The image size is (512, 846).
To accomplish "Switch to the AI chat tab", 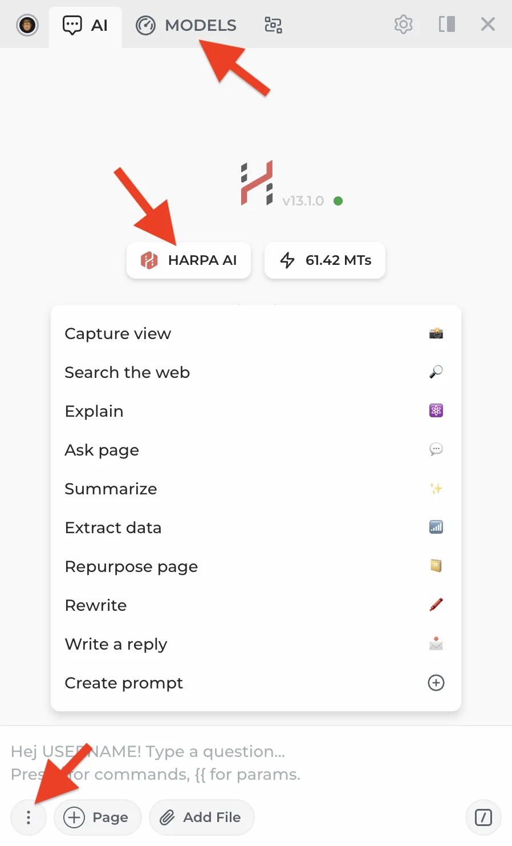I will [x=86, y=26].
